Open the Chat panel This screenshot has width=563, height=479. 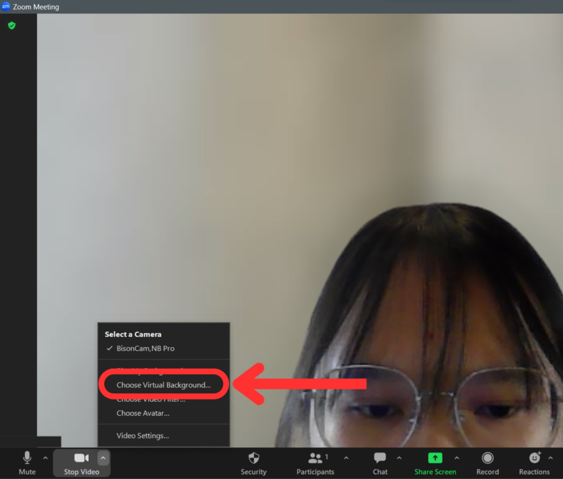[x=380, y=463]
